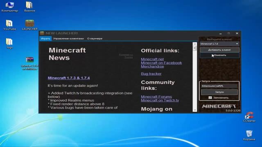Click the launcher title bar grass icon
This screenshot has height=147, width=262.
point(42,33)
